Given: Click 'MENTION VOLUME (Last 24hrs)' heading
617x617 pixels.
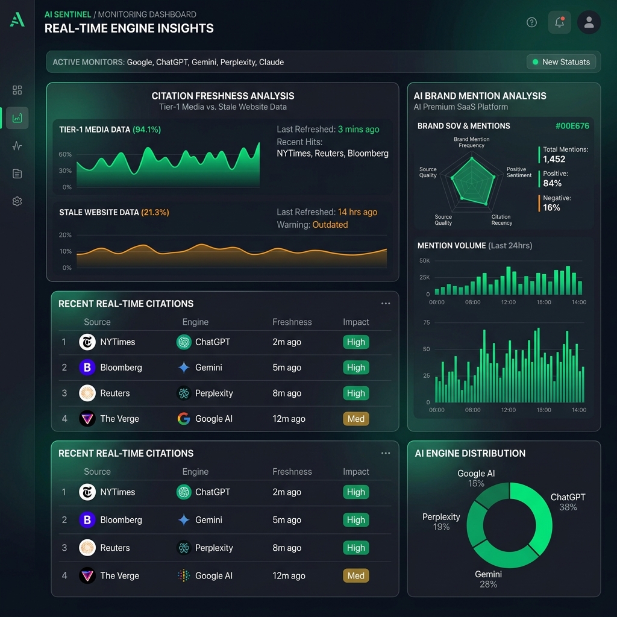Looking at the screenshot, I should (475, 246).
